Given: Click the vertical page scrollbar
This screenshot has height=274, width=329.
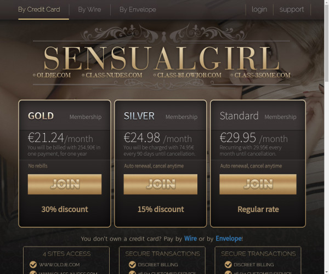Looking at the screenshot, I should coord(326,137).
